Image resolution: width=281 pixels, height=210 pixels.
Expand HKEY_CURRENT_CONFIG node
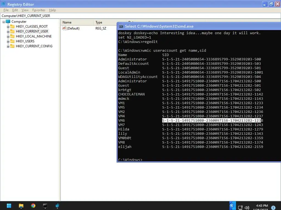pos(8,46)
